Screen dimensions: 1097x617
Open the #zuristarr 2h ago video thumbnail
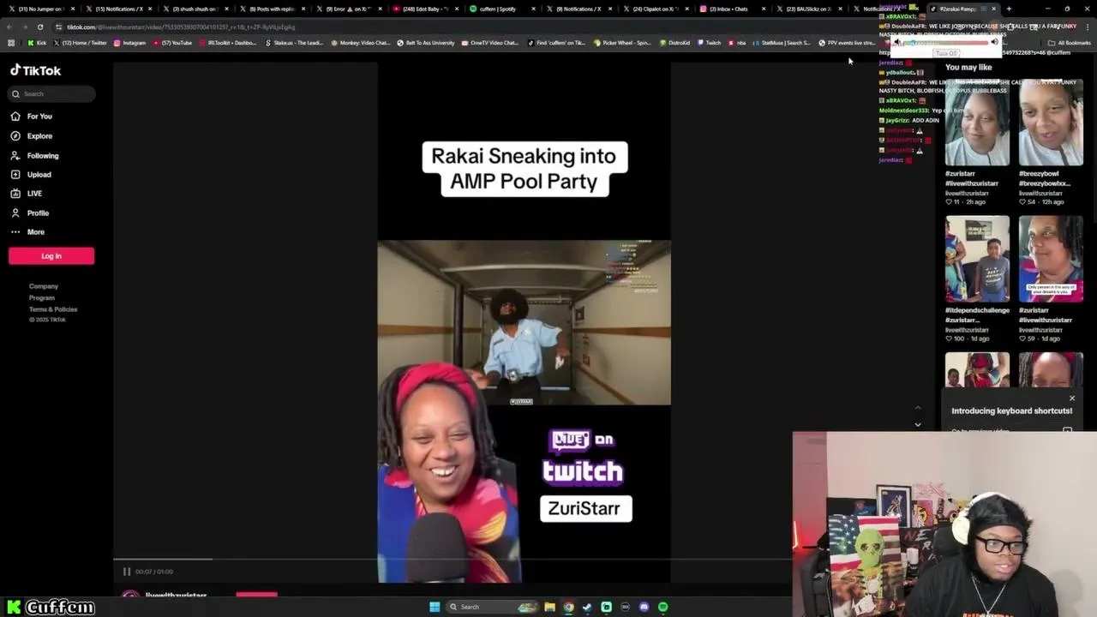(977, 123)
